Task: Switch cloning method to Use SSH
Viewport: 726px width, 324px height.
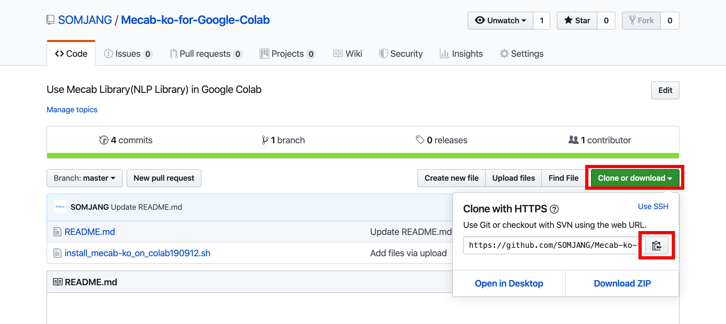Action: coord(653,207)
